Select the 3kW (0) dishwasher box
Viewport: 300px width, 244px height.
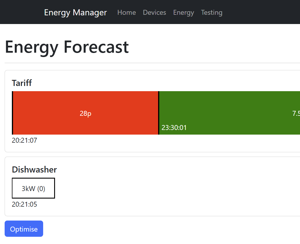point(33,188)
